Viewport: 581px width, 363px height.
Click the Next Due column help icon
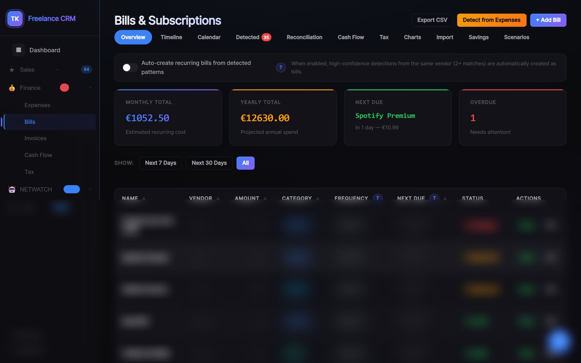pos(434,198)
